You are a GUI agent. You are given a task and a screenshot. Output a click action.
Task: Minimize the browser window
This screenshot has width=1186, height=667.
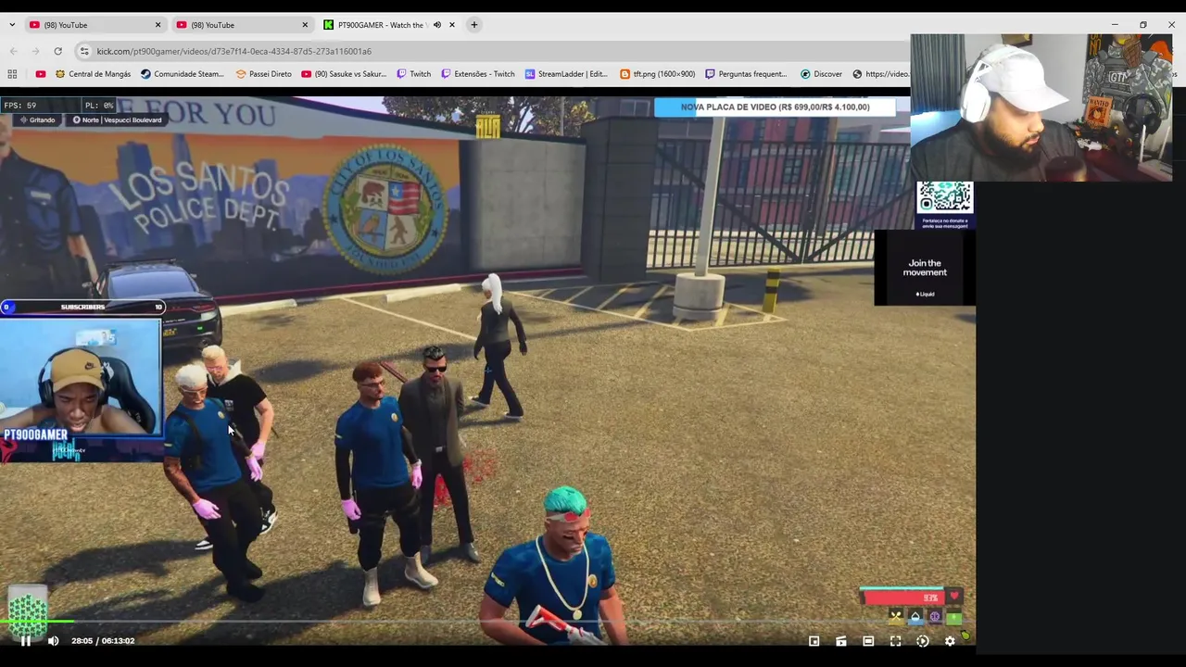point(1115,25)
